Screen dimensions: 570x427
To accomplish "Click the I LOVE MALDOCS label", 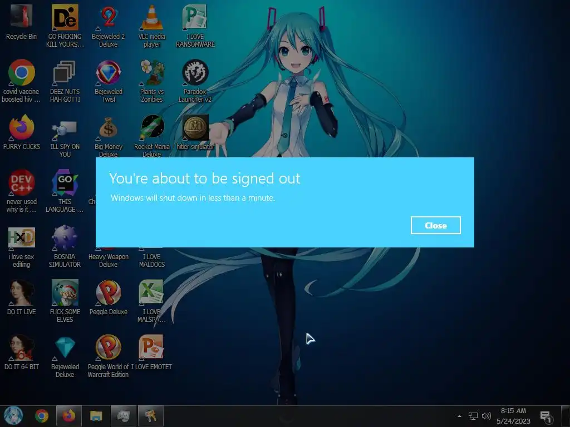I will 151,260.
